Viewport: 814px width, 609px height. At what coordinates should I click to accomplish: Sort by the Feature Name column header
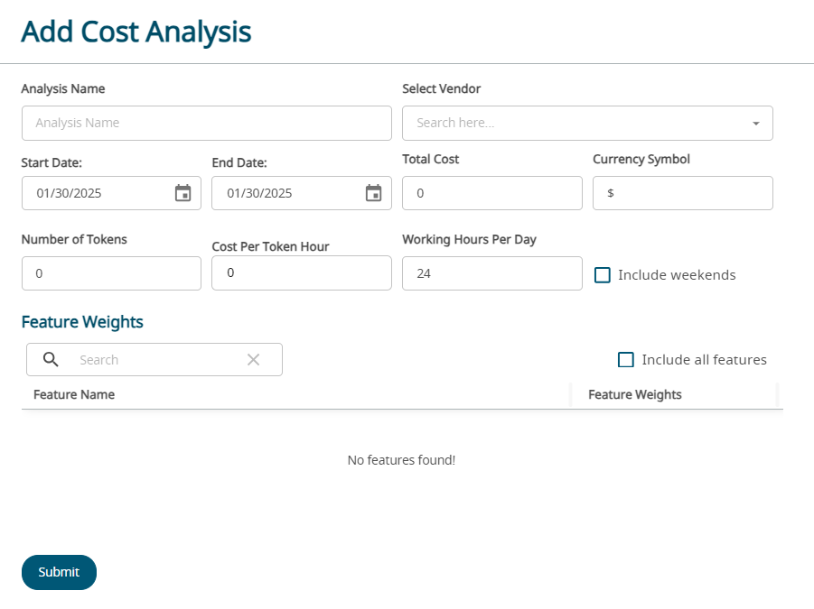(74, 395)
